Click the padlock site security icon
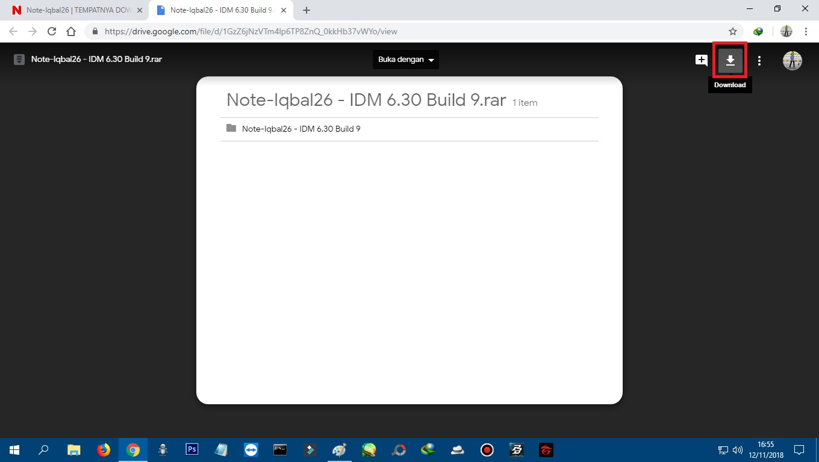819x462 pixels. click(x=95, y=31)
